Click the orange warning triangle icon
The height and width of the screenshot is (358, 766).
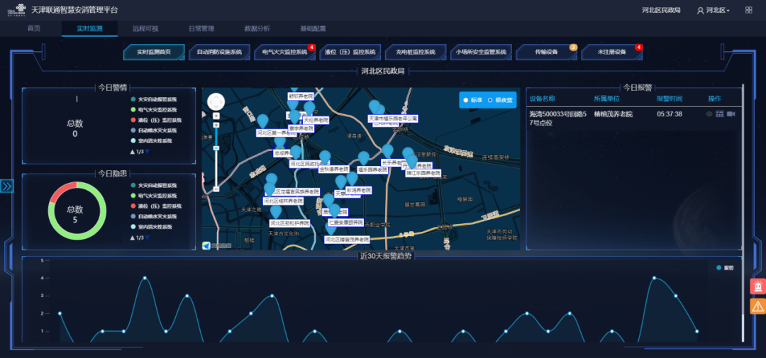pos(757,306)
